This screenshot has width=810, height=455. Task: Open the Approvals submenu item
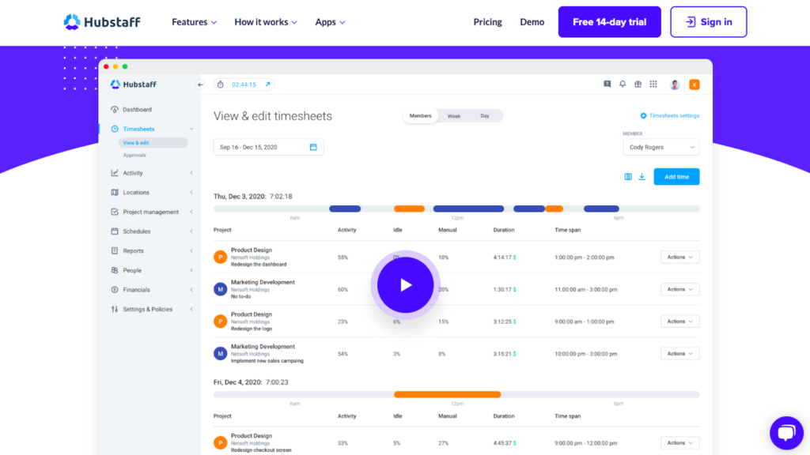coord(134,156)
